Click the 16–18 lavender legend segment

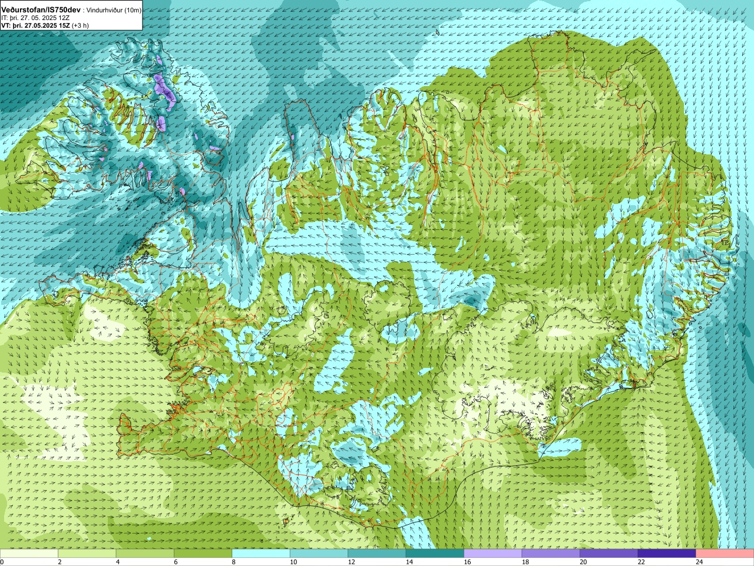click(493, 554)
